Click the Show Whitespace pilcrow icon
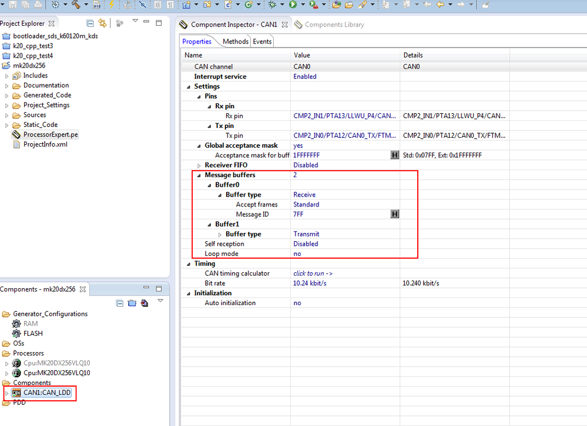 [170, 5]
